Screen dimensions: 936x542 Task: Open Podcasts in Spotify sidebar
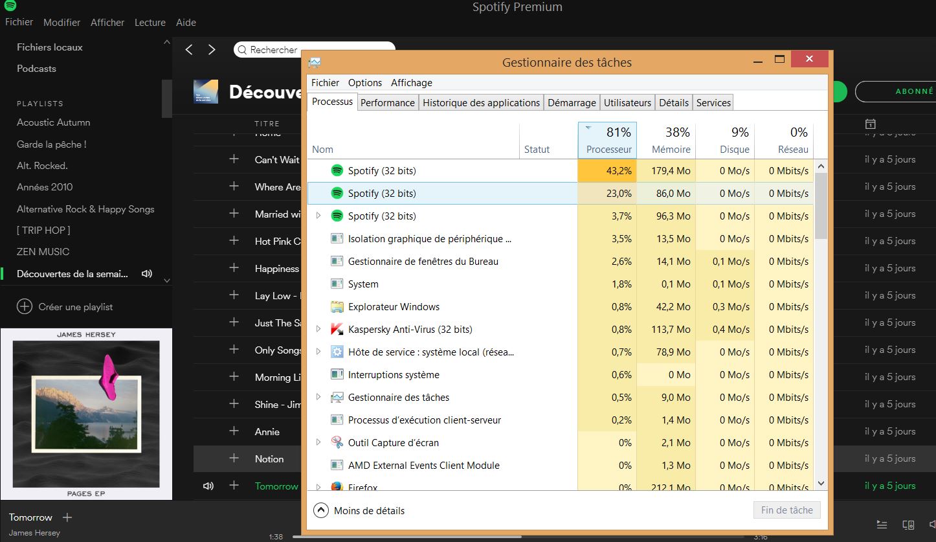tap(36, 69)
